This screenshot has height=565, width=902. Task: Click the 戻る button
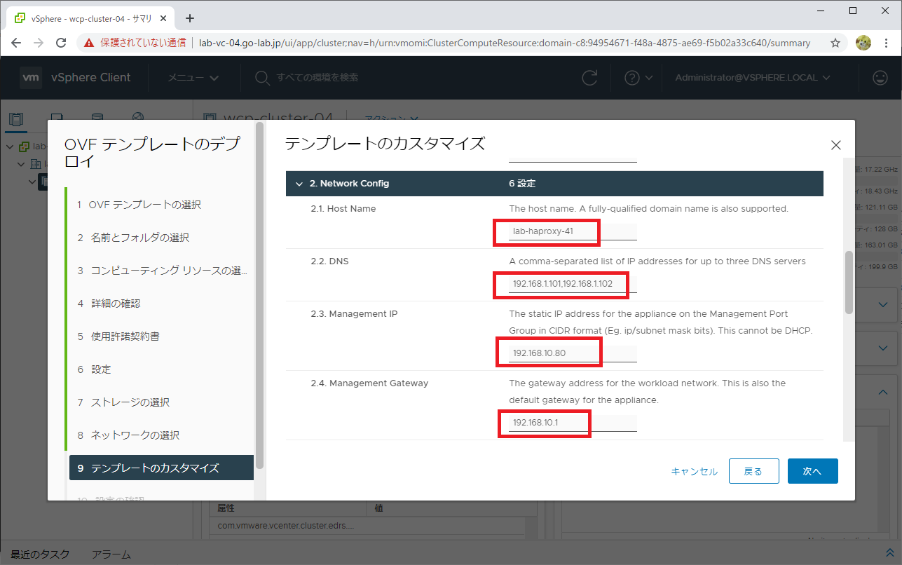pos(753,471)
